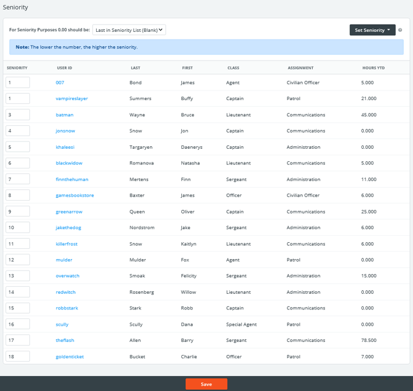The image size is (413, 391).
Task: Click the help question mark icon
Action: 400,30
